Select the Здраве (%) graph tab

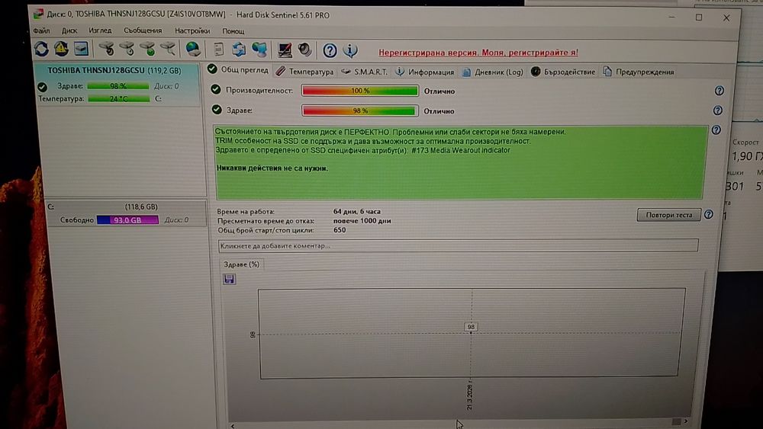click(241, 264)
